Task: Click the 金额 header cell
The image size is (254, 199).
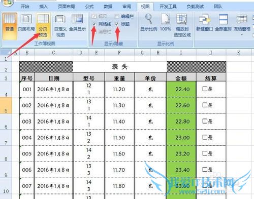Action: tap(181, 77)
